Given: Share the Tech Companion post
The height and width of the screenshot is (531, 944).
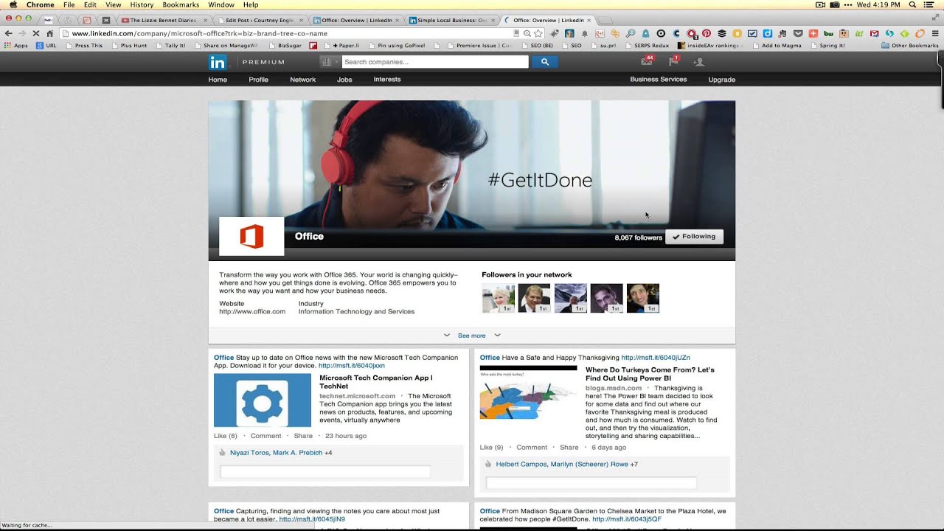Looking at the screenshot, I should pos(303,436).
